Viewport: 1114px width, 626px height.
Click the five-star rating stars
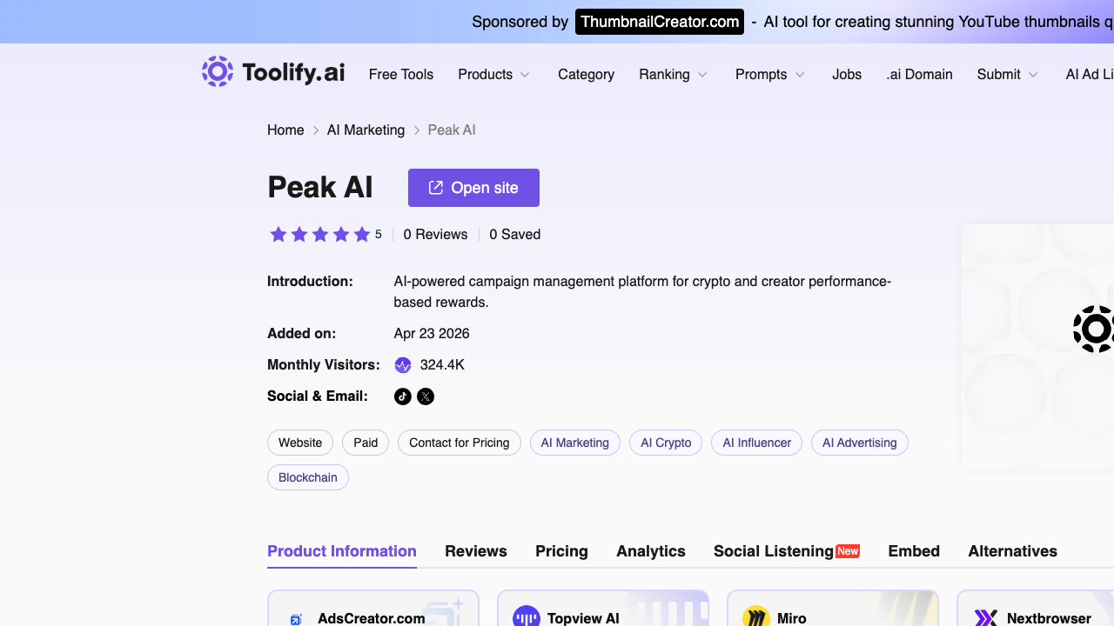coord(320,234)
